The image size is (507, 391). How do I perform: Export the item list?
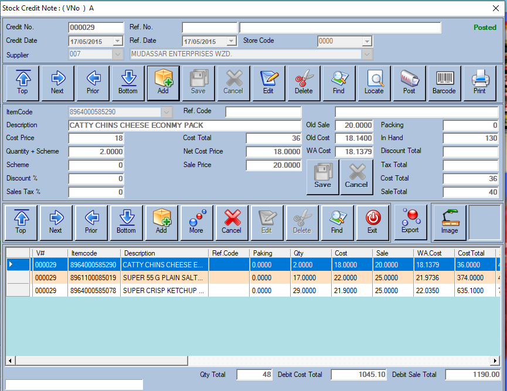(x=410, y=222)
